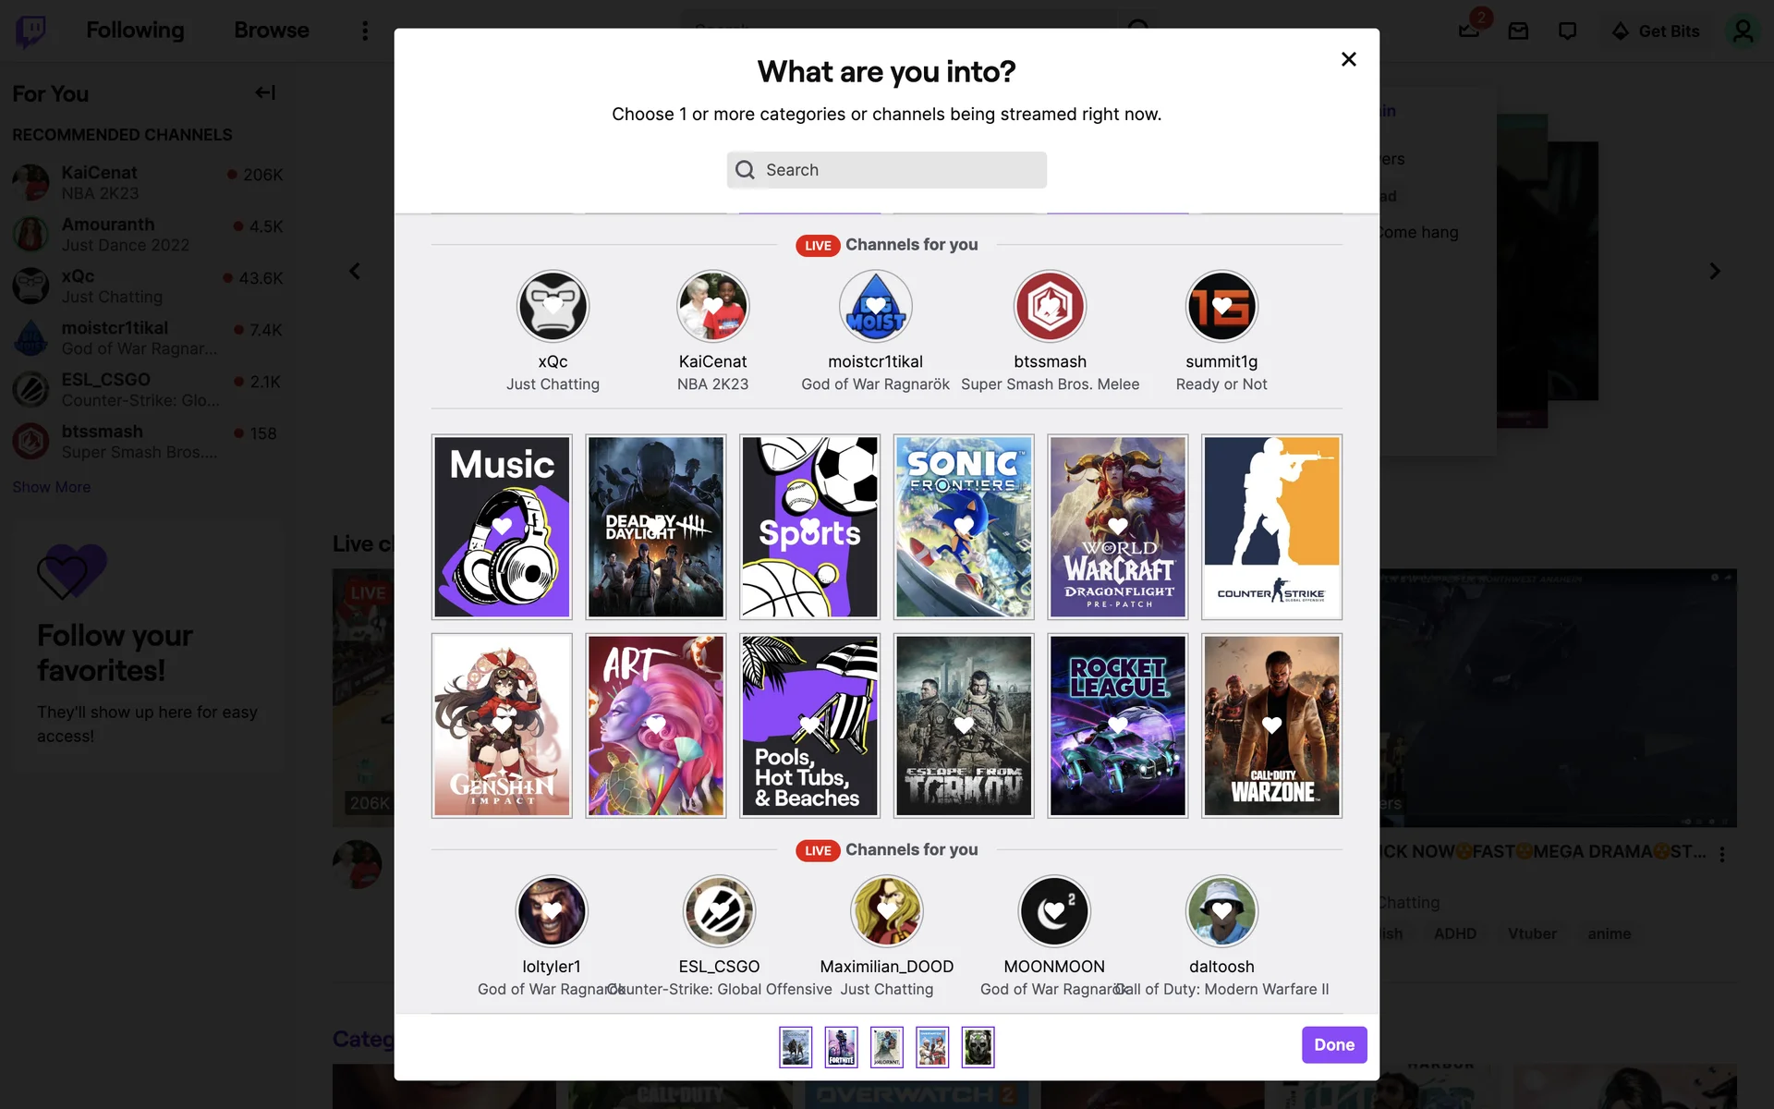Click the Done button

(x=1334, y=1044)
